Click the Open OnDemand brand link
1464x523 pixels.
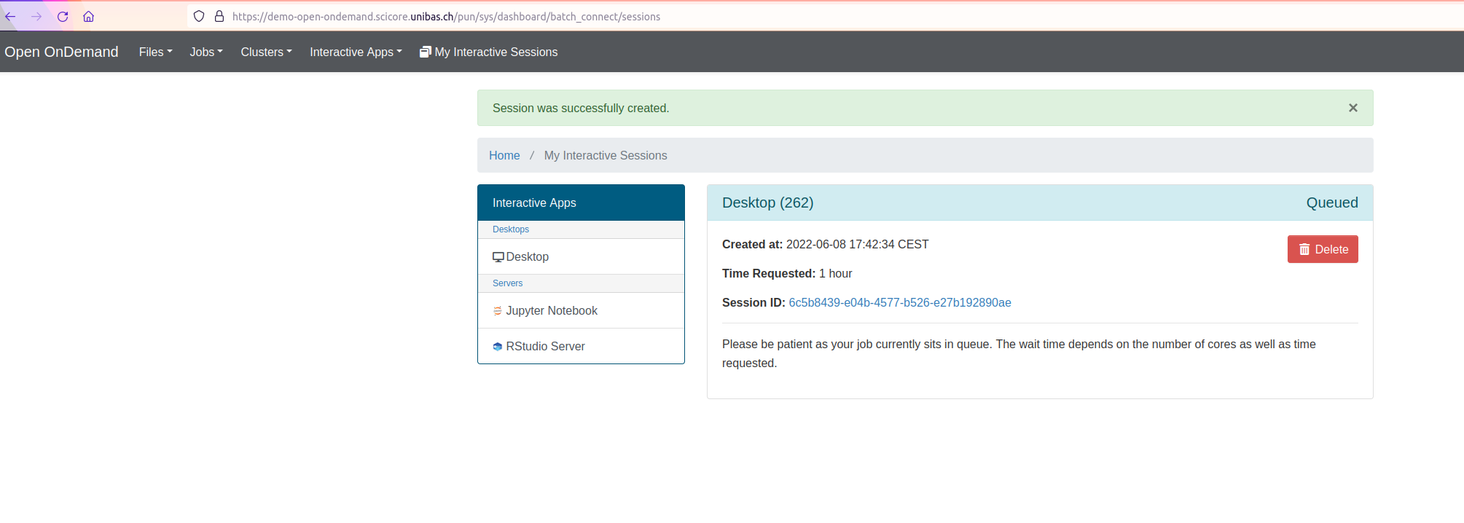[61, 52]
